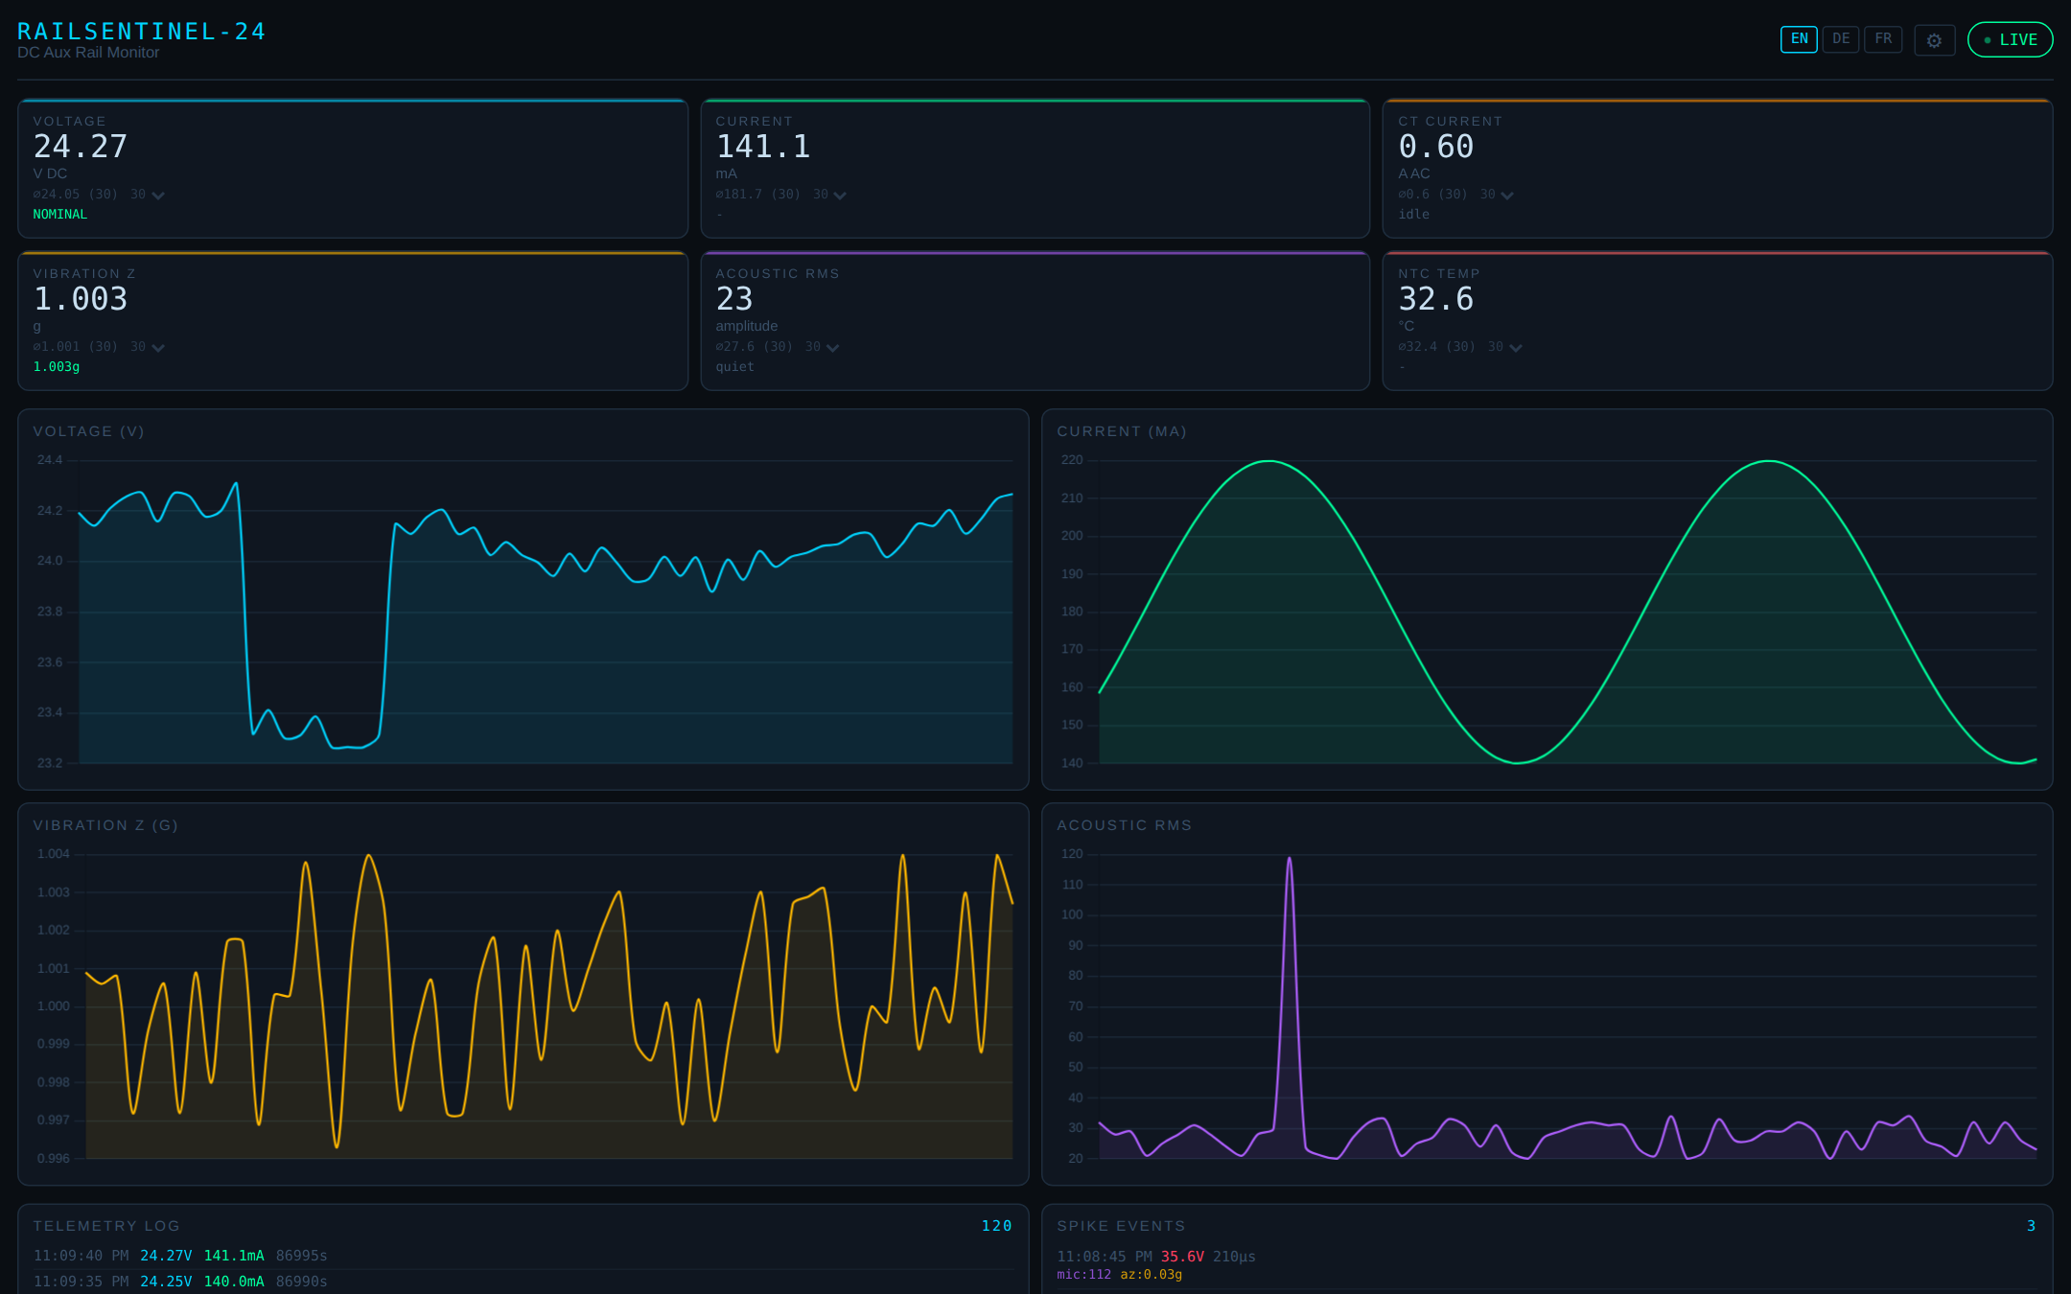This screenshot has width=2071, height=1294.
Task: Click the ⌀32.4 (30) temperature average
Action: pyautogui.click(x=1437, y=347)
